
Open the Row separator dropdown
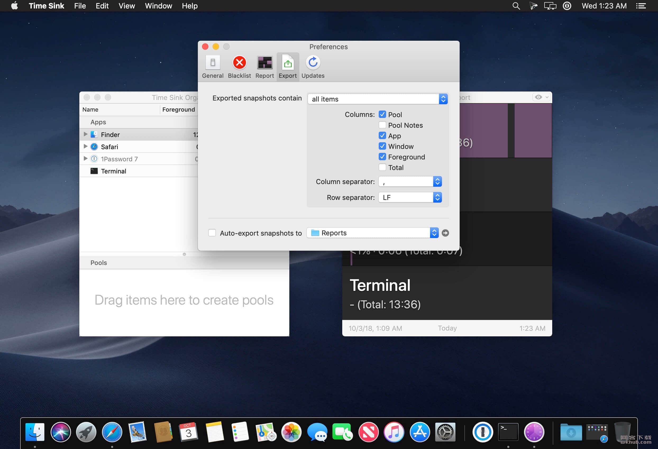(410, 197)
